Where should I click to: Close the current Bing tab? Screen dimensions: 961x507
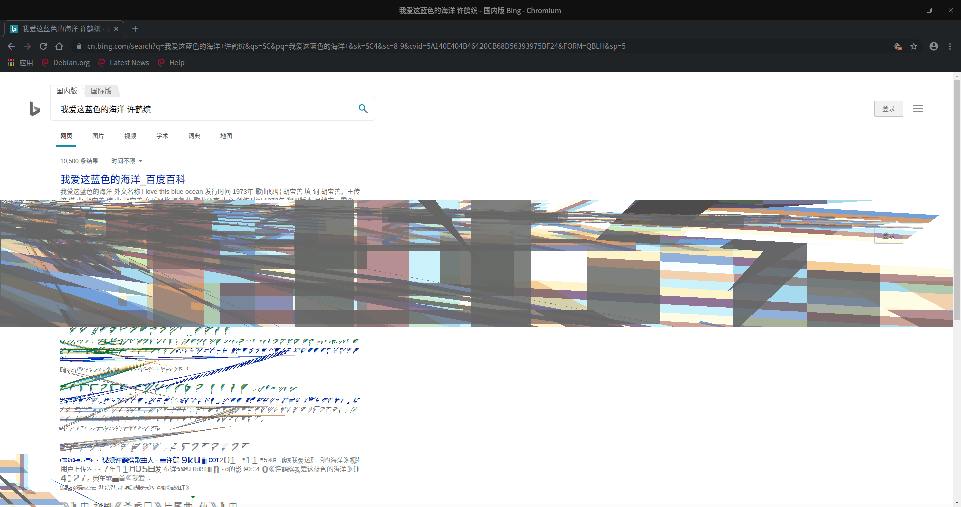pos(116,29)
